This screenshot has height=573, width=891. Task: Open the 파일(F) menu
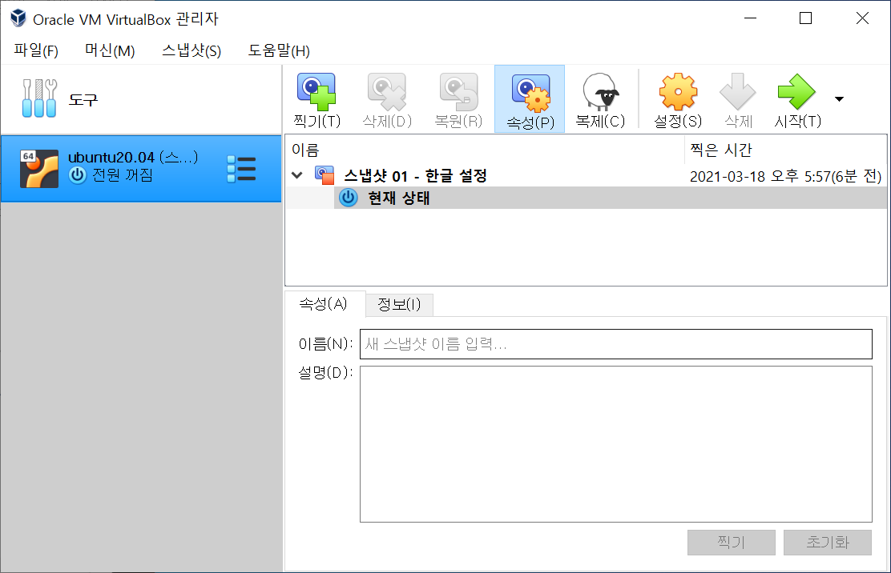click(36, 50)
